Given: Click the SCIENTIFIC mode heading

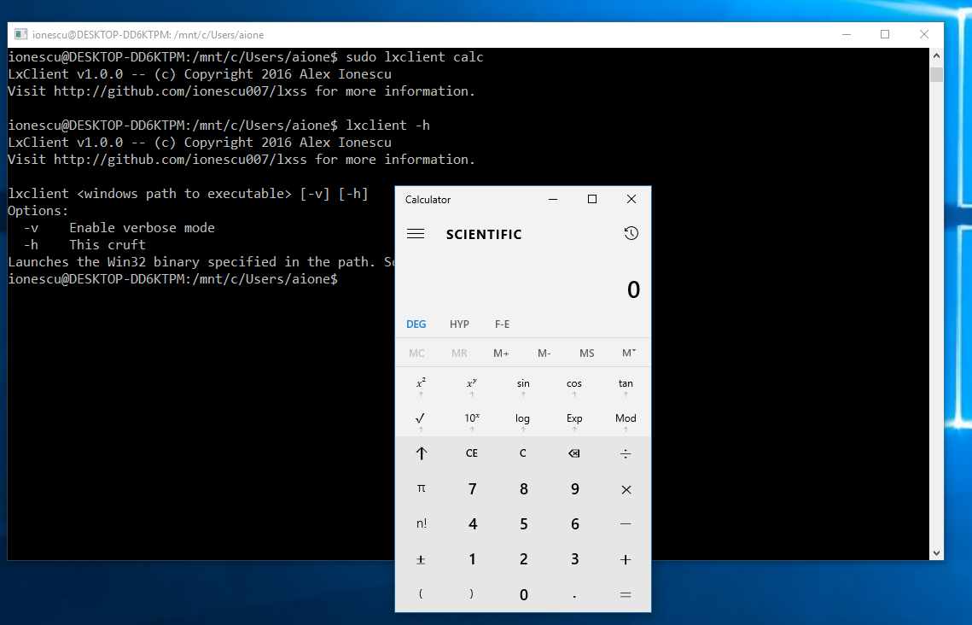Looking at the screenshot, I should click(x=484, y=234).
